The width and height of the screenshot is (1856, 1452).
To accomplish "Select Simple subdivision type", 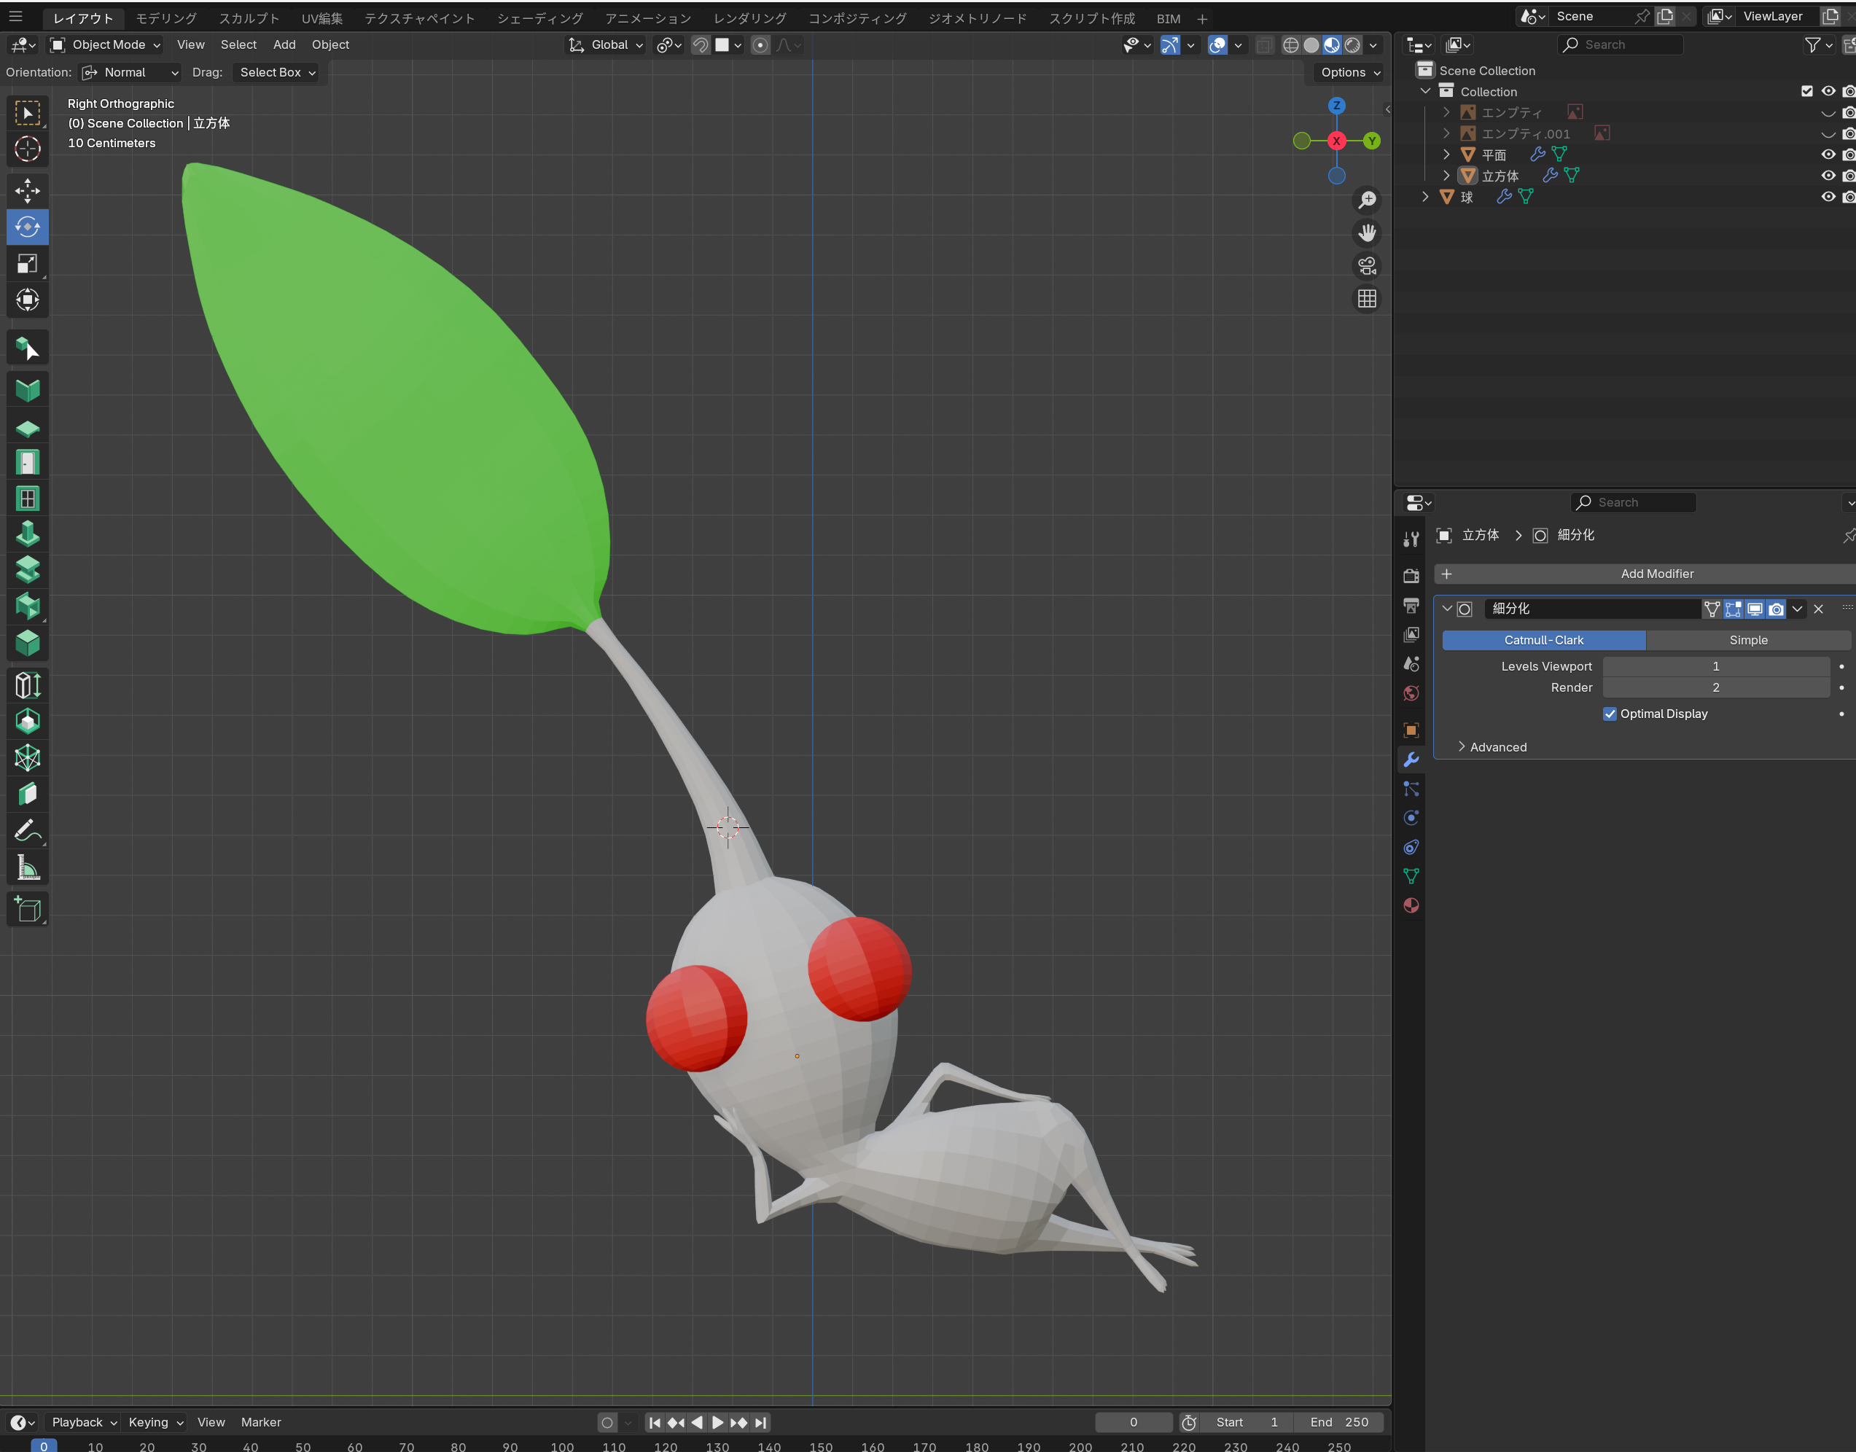I will 1748,640.
